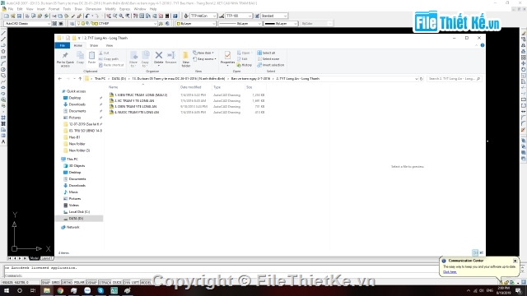Open file Properties from the ribbon
This screenshot has height=296, width=527.
coord(227,58)
